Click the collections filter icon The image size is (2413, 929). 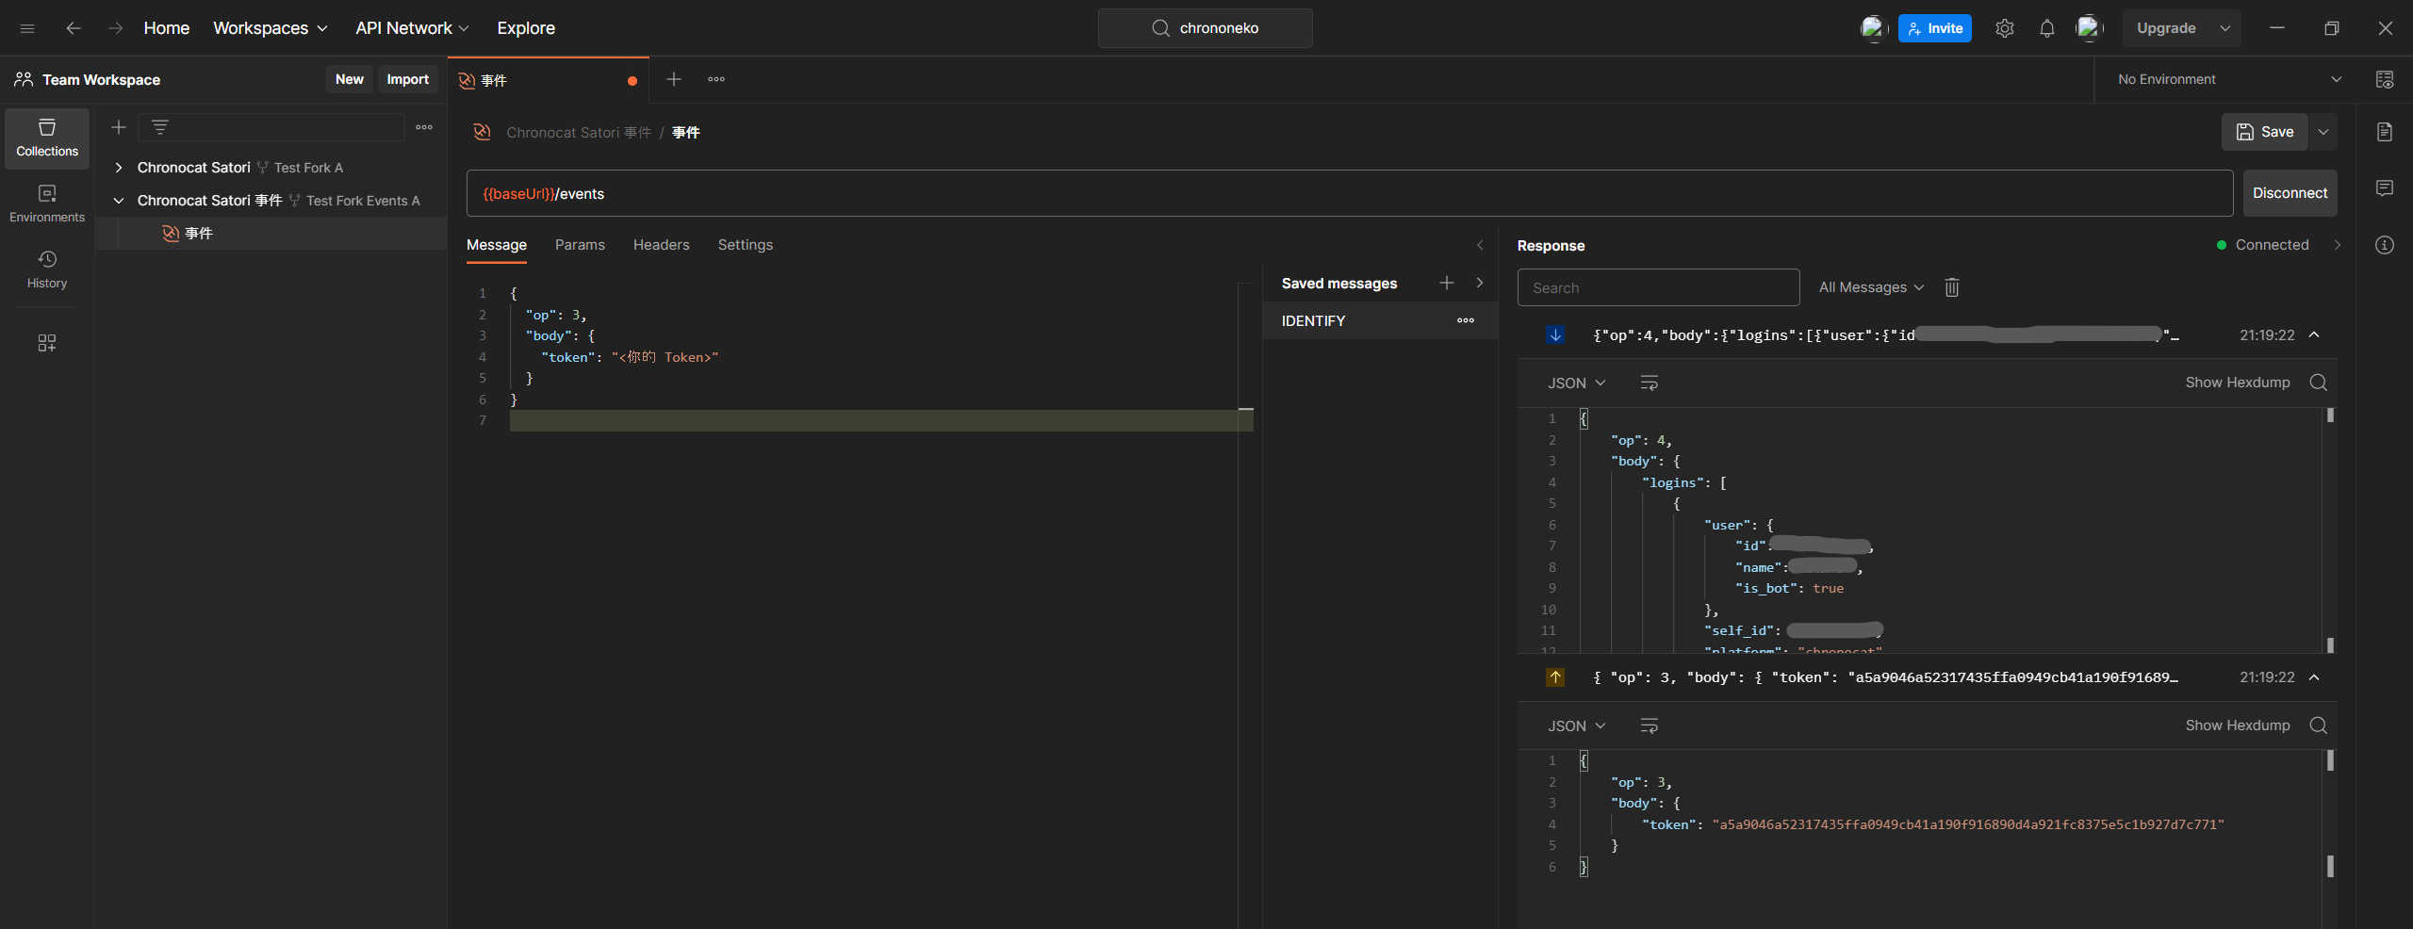pos(160,127)
